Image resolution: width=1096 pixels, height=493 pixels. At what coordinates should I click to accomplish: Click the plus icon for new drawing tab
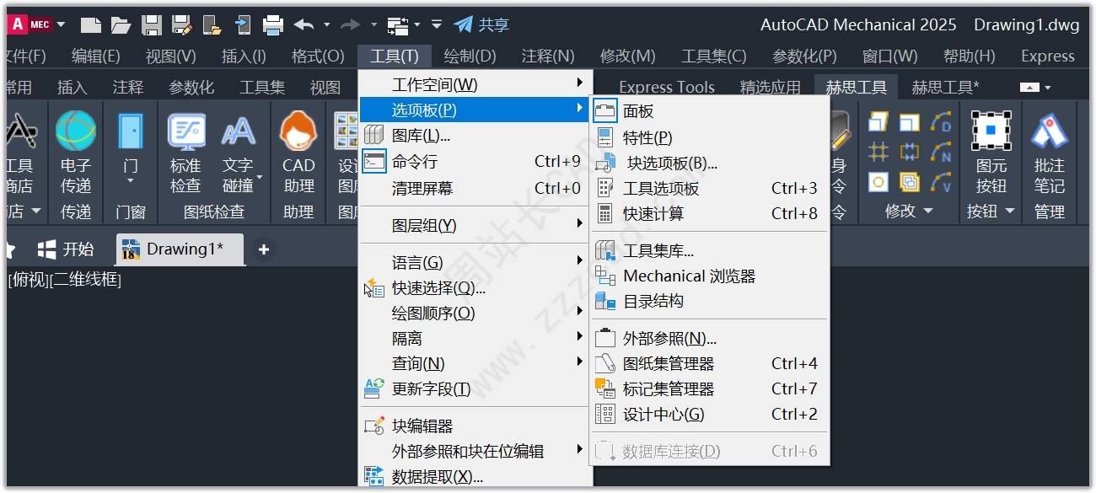click(x=264, y=249)
